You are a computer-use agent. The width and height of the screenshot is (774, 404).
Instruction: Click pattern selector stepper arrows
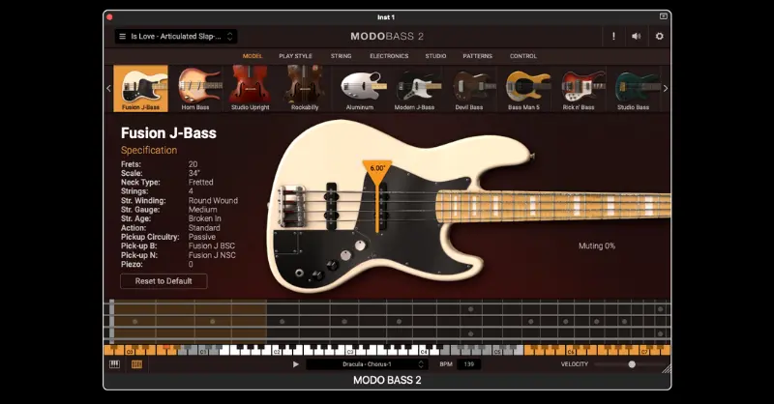coord(421,364)
